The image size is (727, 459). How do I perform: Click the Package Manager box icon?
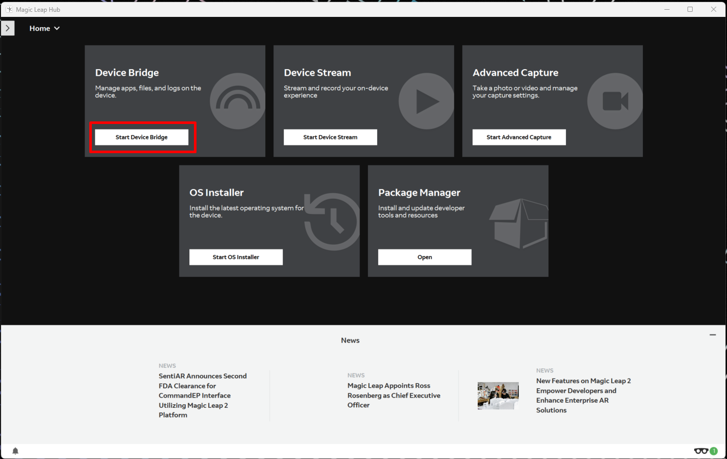(519, 223)
